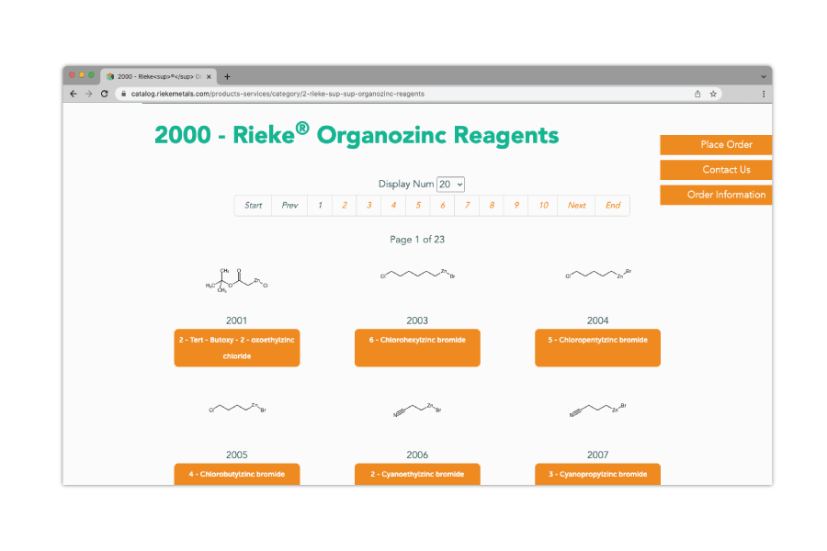Image resolution: width=827 pixels, height=551 pixels.
Task: Go to page 5 in pagination
Action: (418, 206)
